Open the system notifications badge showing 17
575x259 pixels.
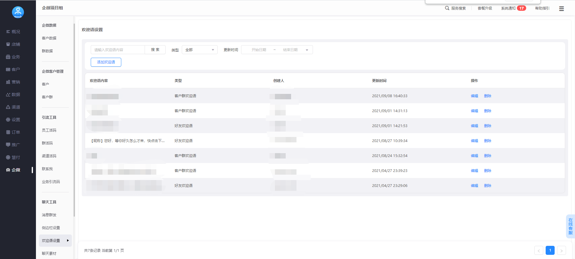(x=521, y=8)
